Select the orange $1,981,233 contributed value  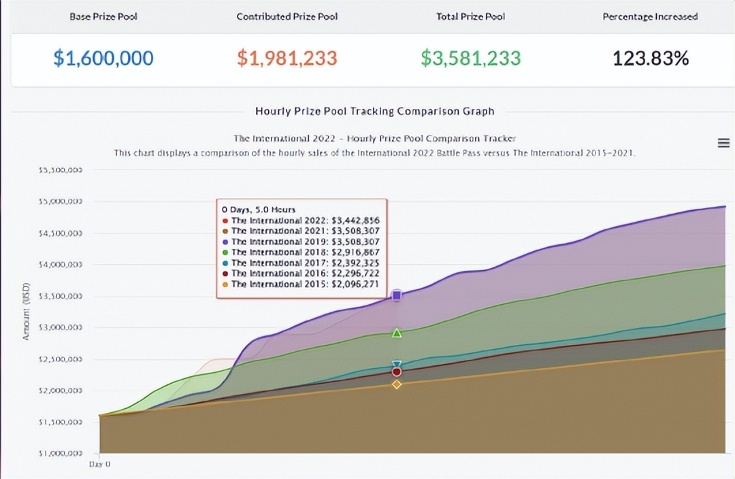tap(287, 59)
